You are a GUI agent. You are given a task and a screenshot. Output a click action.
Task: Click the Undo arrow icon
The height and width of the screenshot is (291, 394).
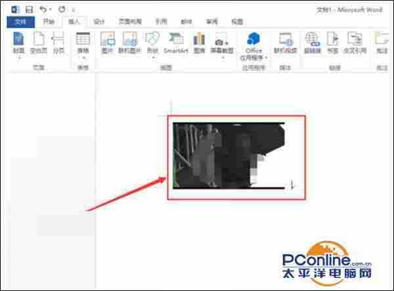point(43,9)
